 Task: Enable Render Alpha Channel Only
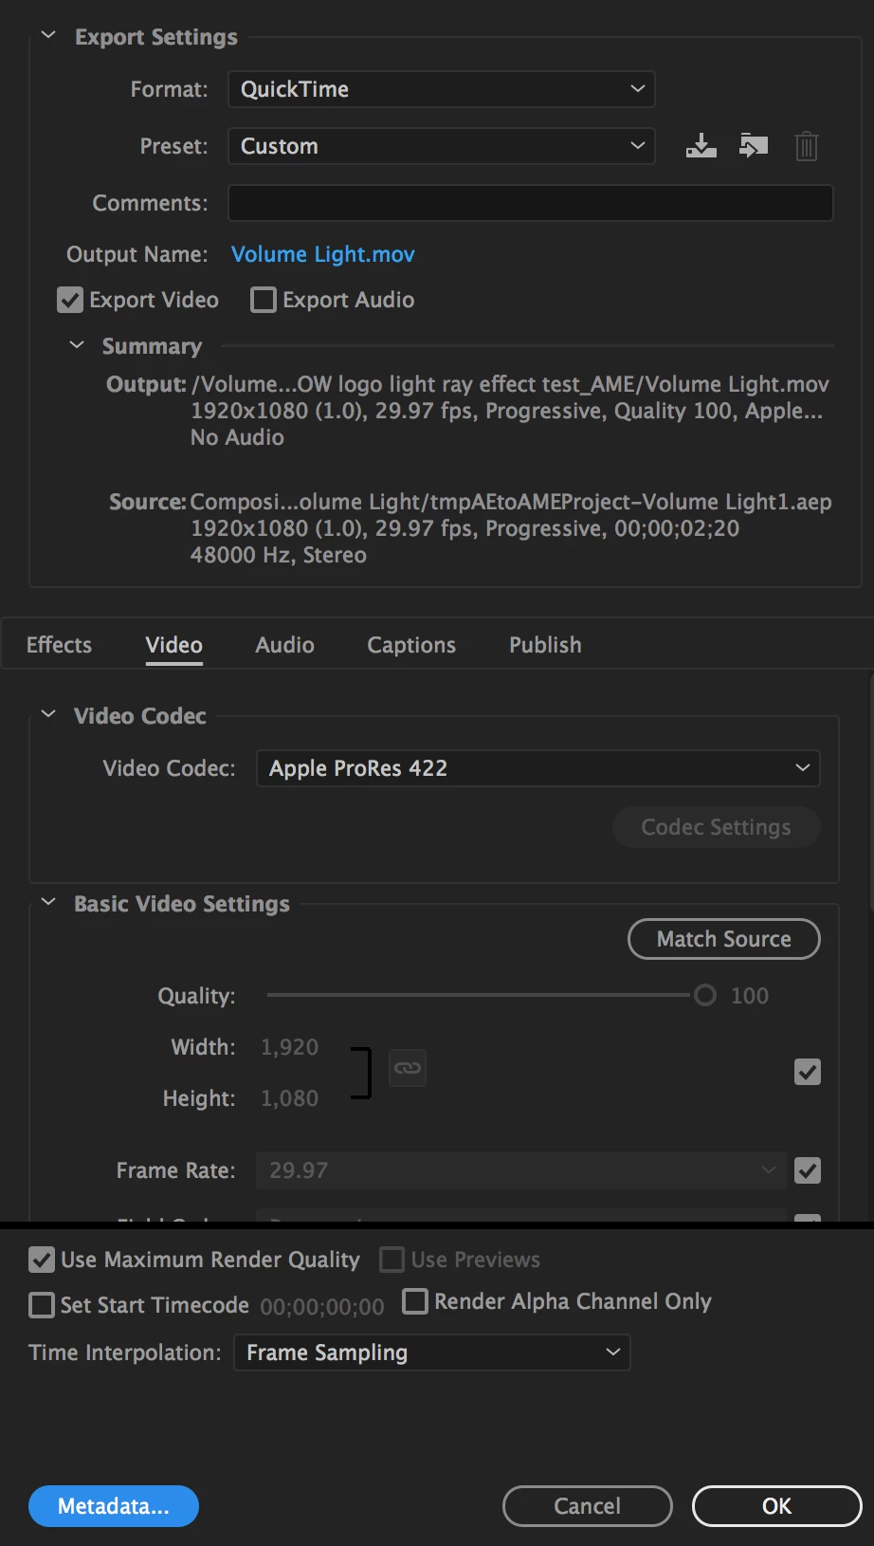pos(415,1300)
